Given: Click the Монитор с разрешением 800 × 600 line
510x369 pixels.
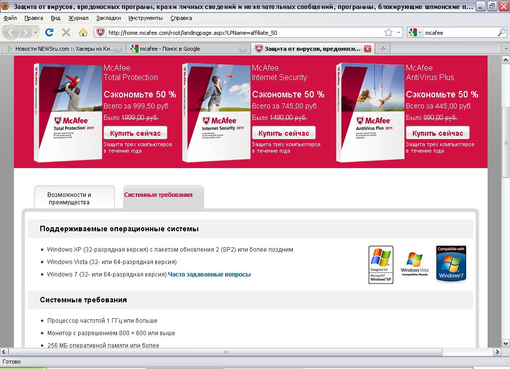Looking at the screenshot, I should [111, 333].
